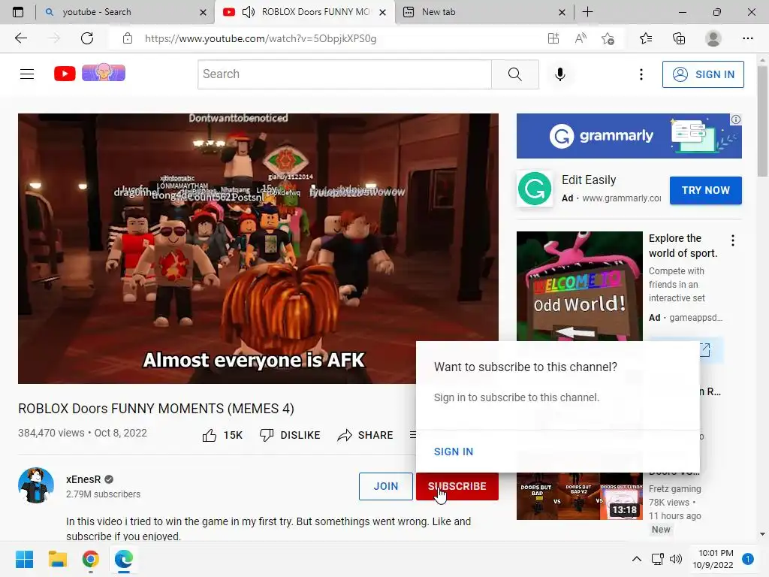Switch to the youtube - Search tab
The image size is (769, 577).
[x=124, y=12]
